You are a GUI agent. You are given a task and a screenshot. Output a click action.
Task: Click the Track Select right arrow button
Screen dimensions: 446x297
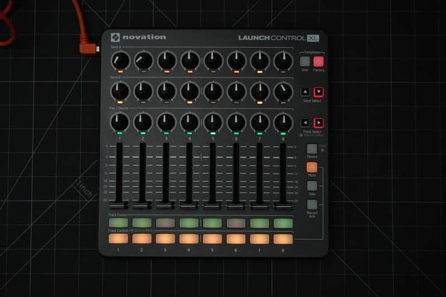pos(318,123)
